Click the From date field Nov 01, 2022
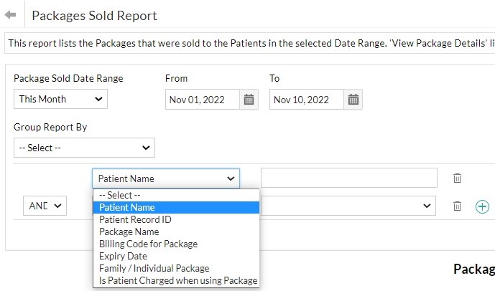This screenshot has height=291, width=495. pos(203,100)
